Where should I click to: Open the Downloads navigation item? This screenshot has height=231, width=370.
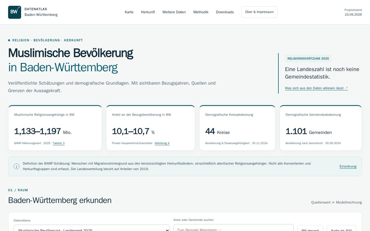pyautogui.click(x=225, y=12)
